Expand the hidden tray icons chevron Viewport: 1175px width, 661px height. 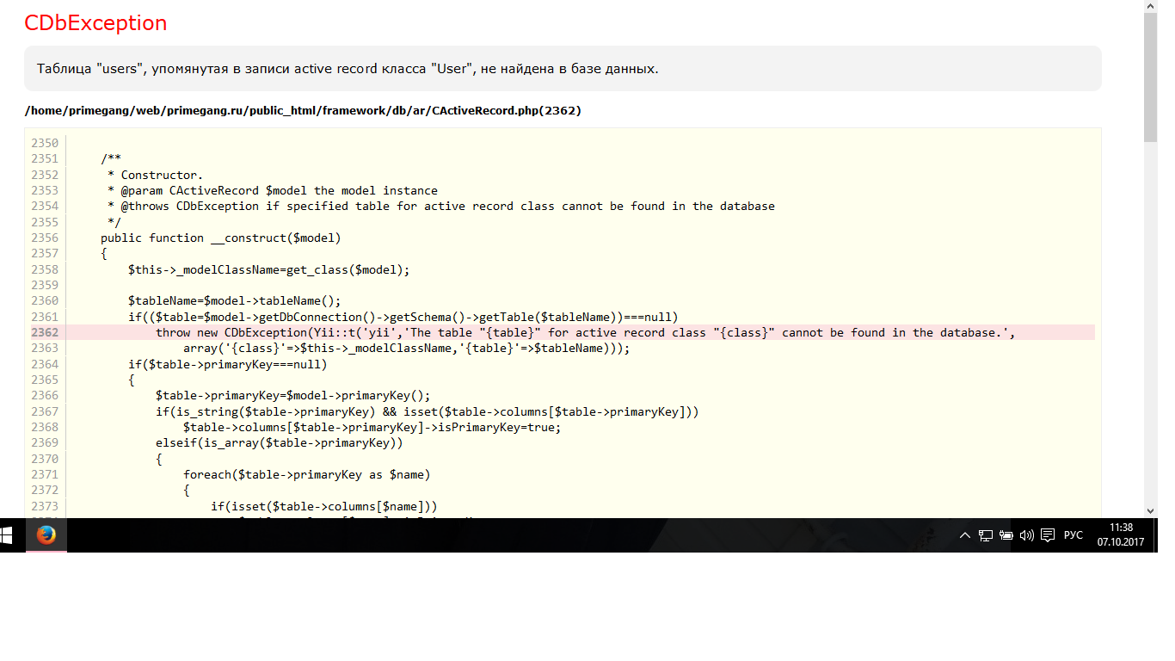[965, 535]
